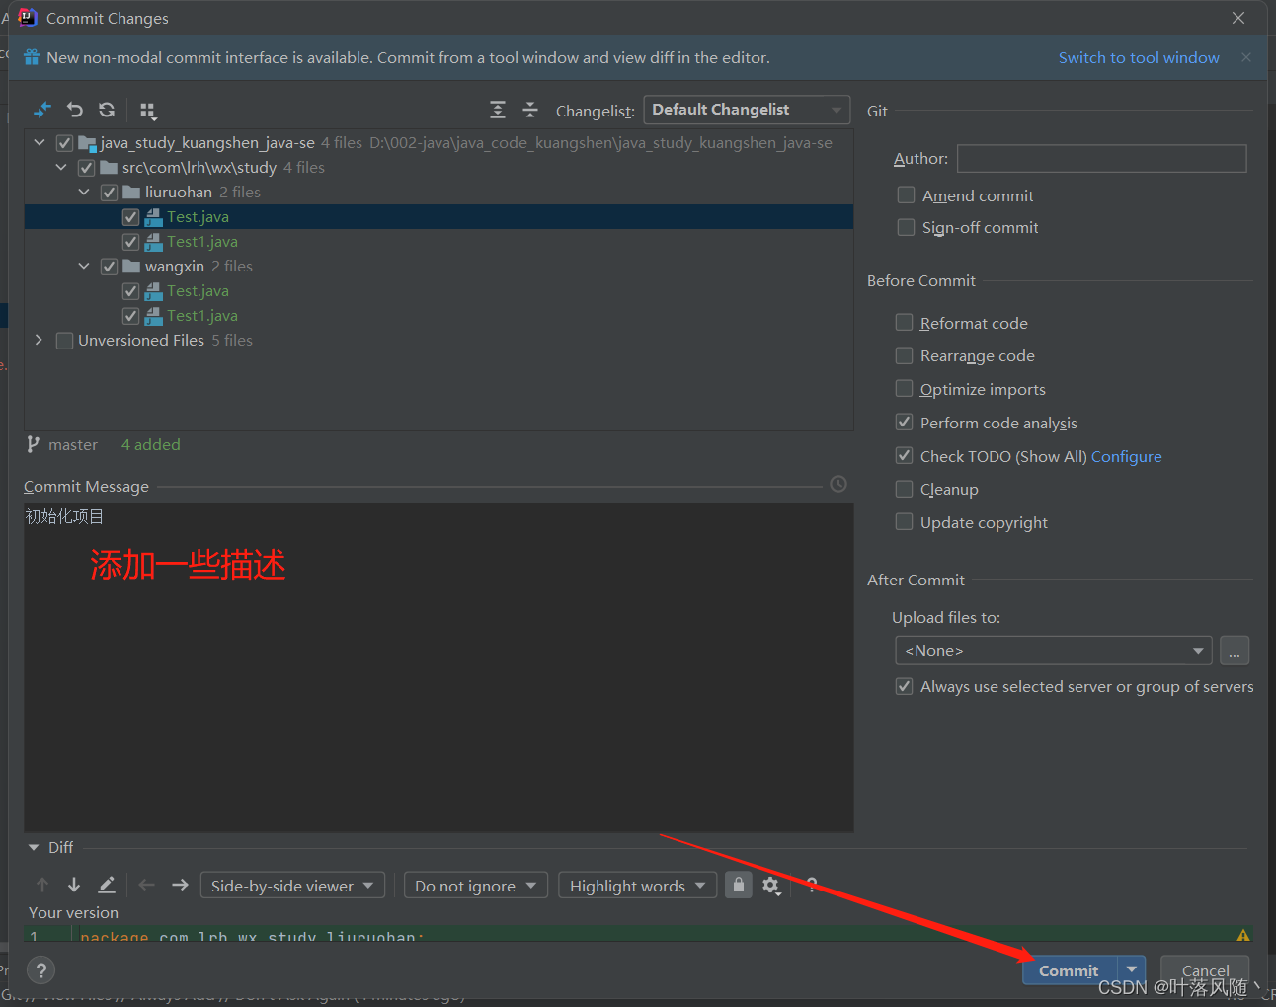Open the Upload files to dropdown
The height and width of the screenshot is (1007, 1276).
click(x=1053, y=650)
